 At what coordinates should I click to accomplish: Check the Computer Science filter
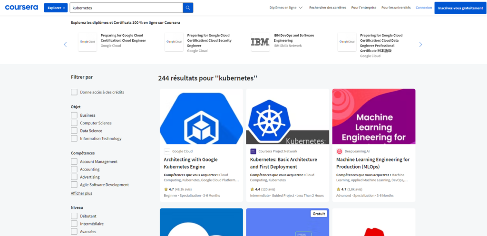tap(74, 123)
